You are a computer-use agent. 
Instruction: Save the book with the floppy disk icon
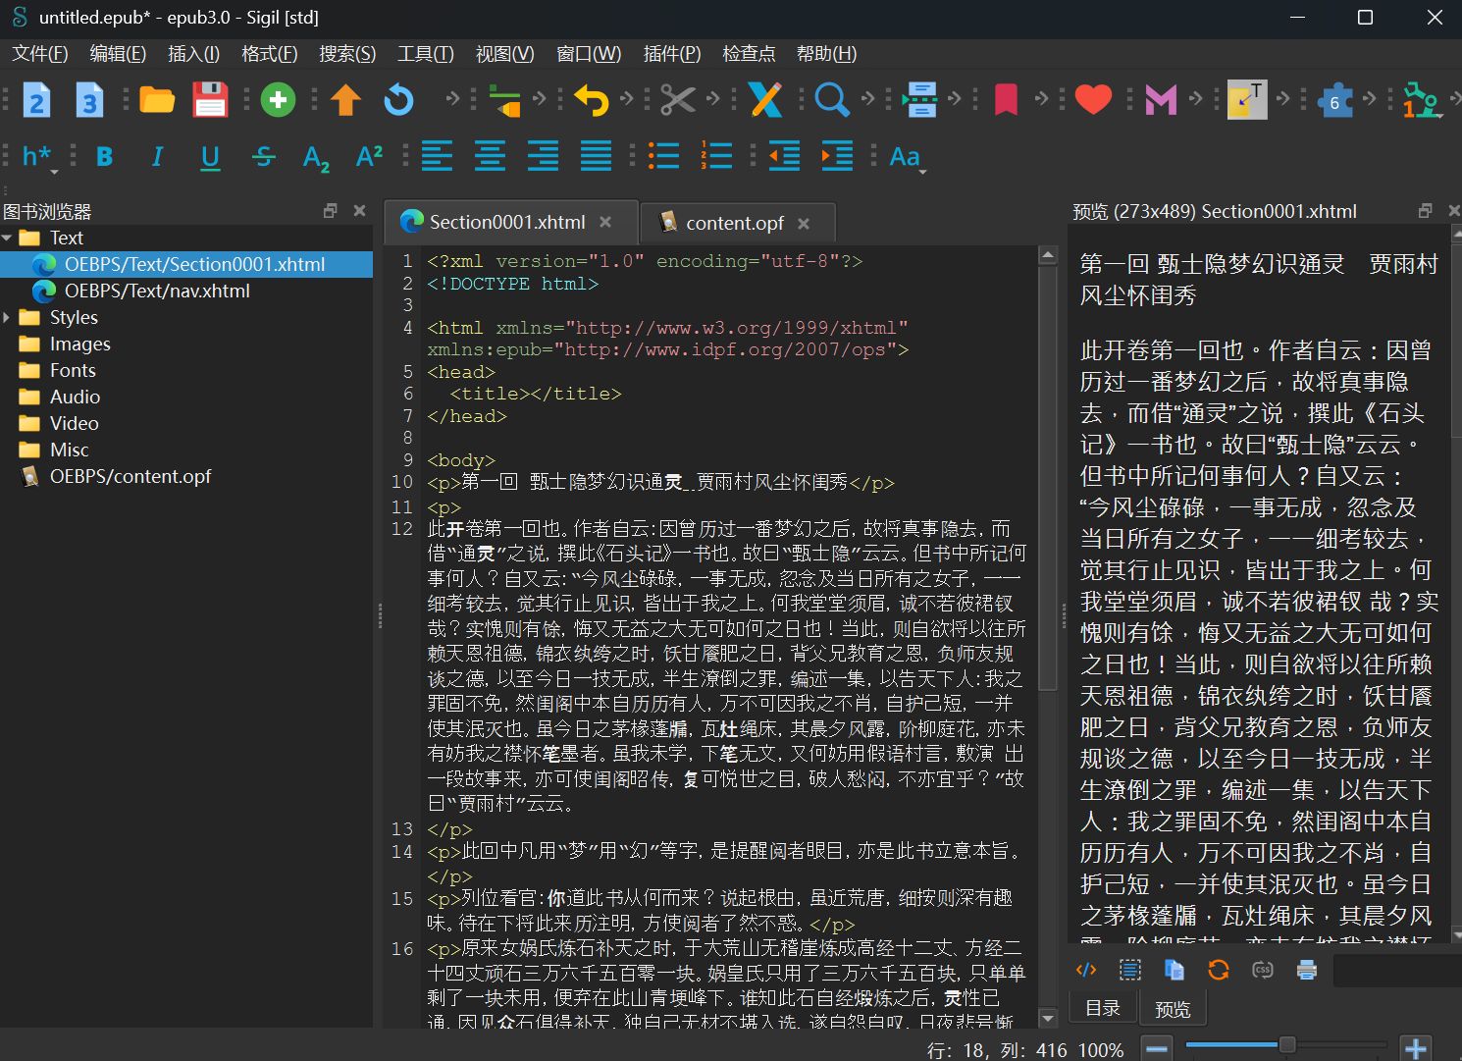[210, 100]
